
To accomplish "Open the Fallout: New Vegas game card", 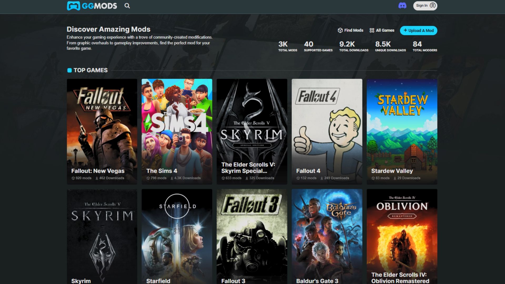I will [x=102, y=131].
